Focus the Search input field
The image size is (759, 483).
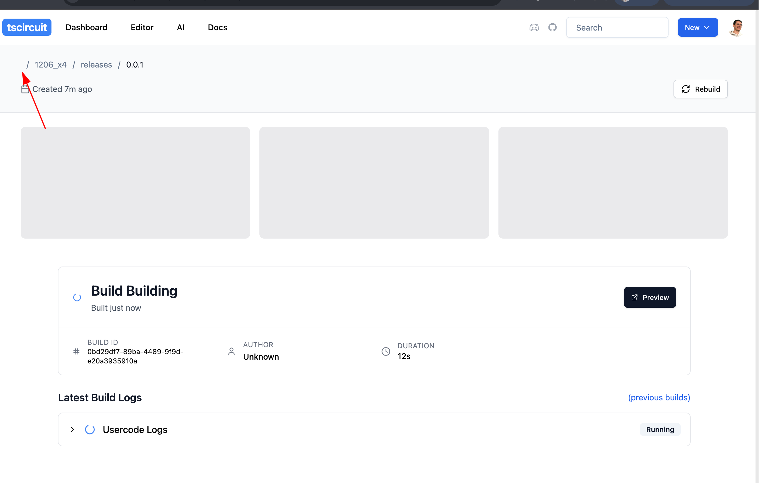pyautogui.click(x=617, y=28)
